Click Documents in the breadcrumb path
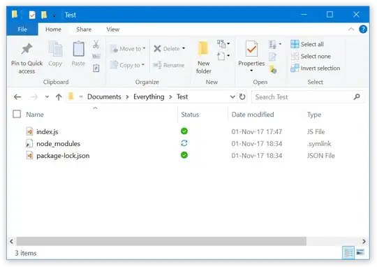Screen dimensions: 377x267 (x=104, y=96)
